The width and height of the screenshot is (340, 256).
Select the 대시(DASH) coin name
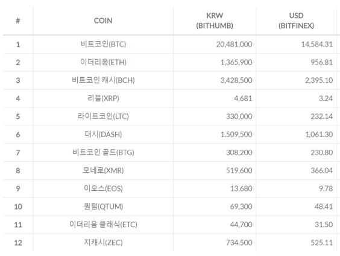pos(103,135)
